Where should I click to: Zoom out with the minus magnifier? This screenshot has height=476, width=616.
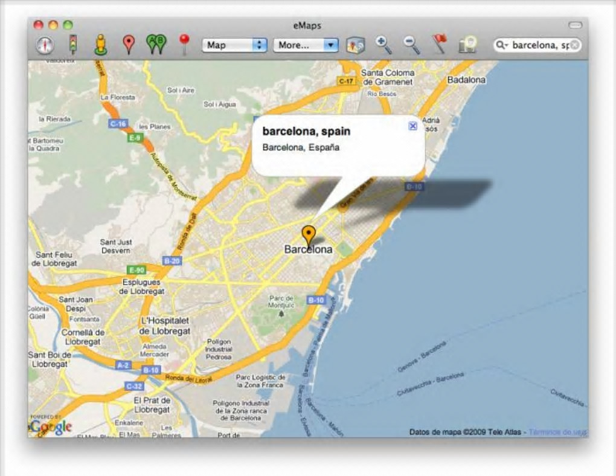click(x=412, y=45)
